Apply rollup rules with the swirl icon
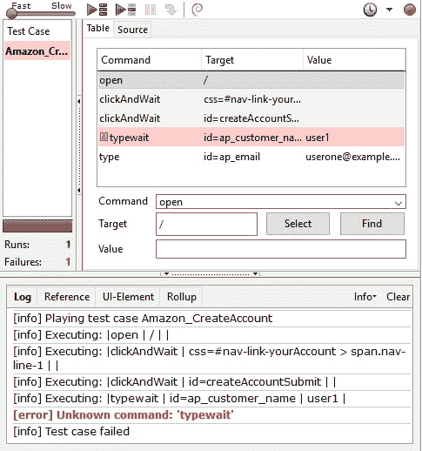422x451 pixels. [198, 10]
